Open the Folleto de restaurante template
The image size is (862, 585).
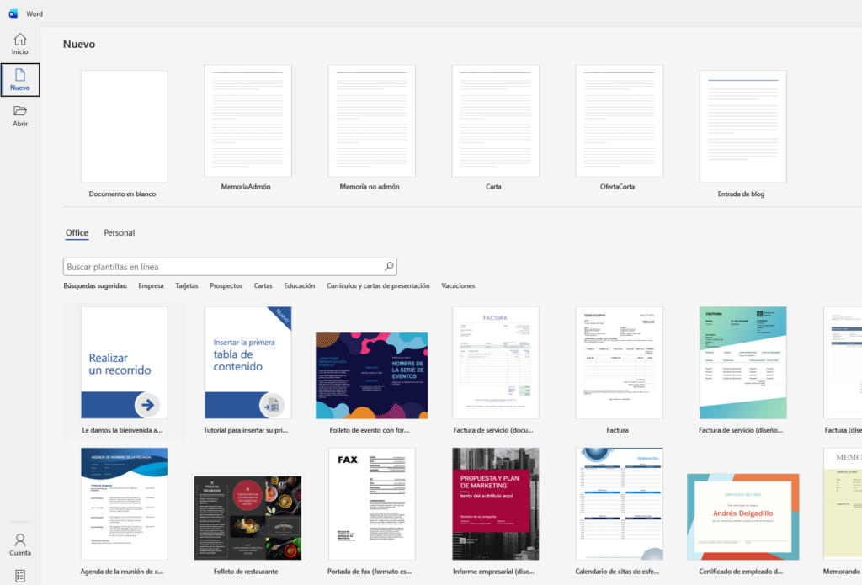pos(248,518)
